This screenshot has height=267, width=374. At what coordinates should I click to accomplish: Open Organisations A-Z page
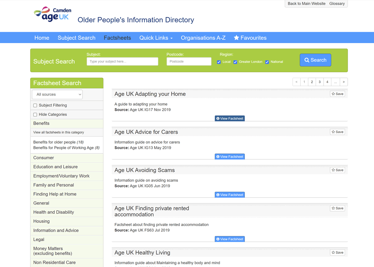[x=203, y=38]
